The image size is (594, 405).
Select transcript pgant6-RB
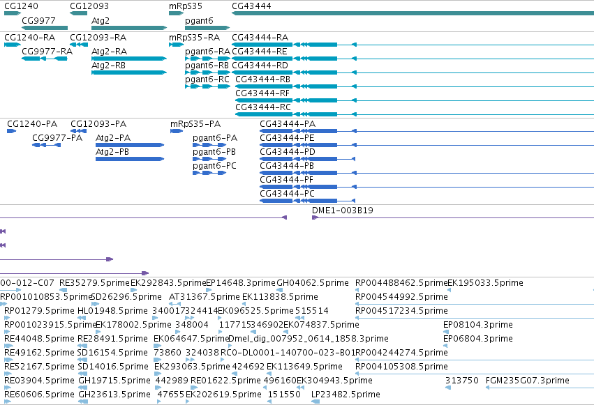[207, 65]
